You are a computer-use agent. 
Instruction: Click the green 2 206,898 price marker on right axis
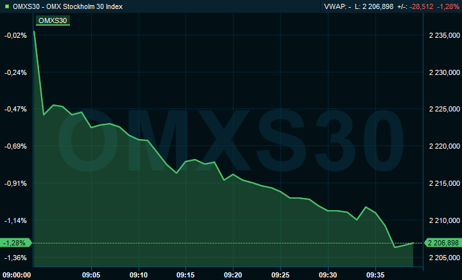click(443, 243)
